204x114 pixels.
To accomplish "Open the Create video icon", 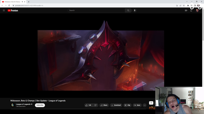I will 186,10.
